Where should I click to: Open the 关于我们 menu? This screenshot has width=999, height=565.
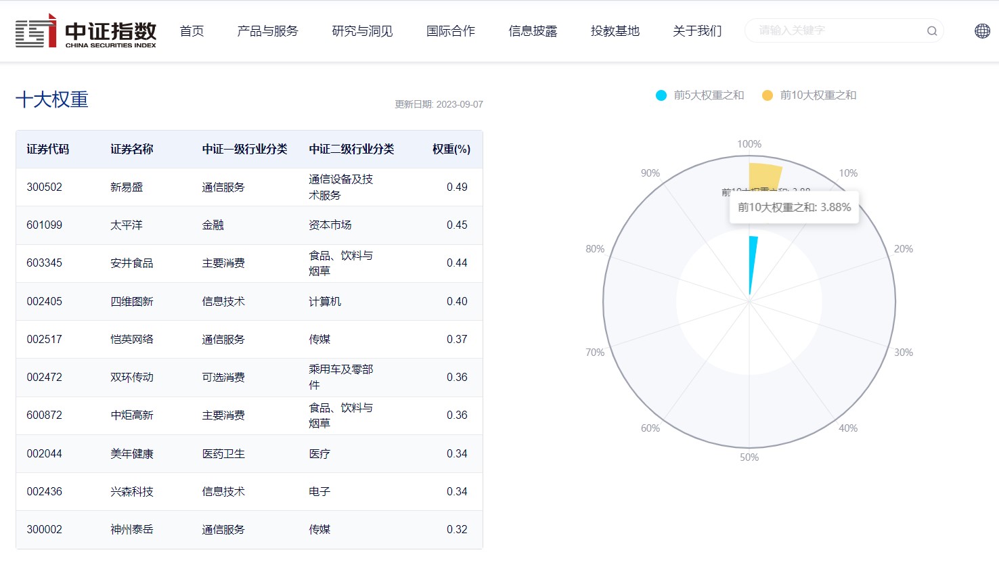click(x=697, y=31)
